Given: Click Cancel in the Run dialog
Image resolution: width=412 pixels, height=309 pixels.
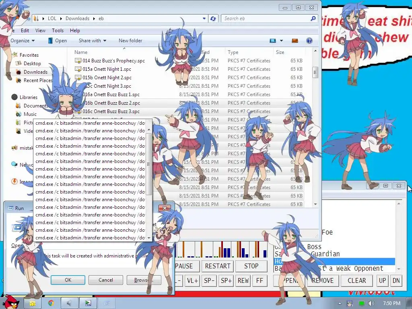Looking at the screenshot, I should coord(106,280).
